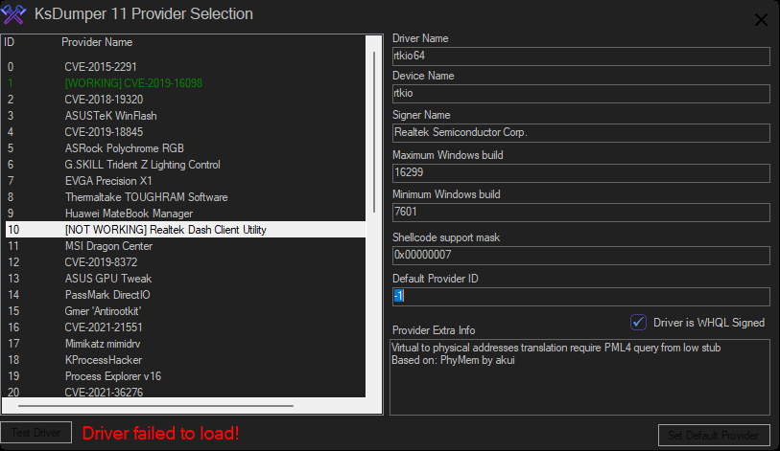The height and width of the screenshot is (451, 780).
Task: Toggle the Driver is WHQL Signed checkbox
Action: coord(638,323)
